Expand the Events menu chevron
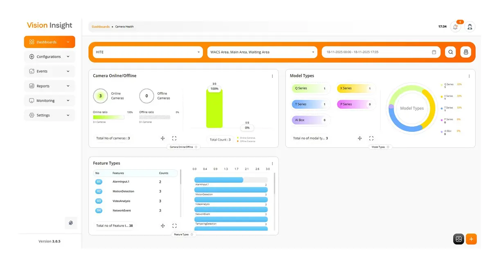The width and height of the screenshot is (499, 267). pos(68,71)
